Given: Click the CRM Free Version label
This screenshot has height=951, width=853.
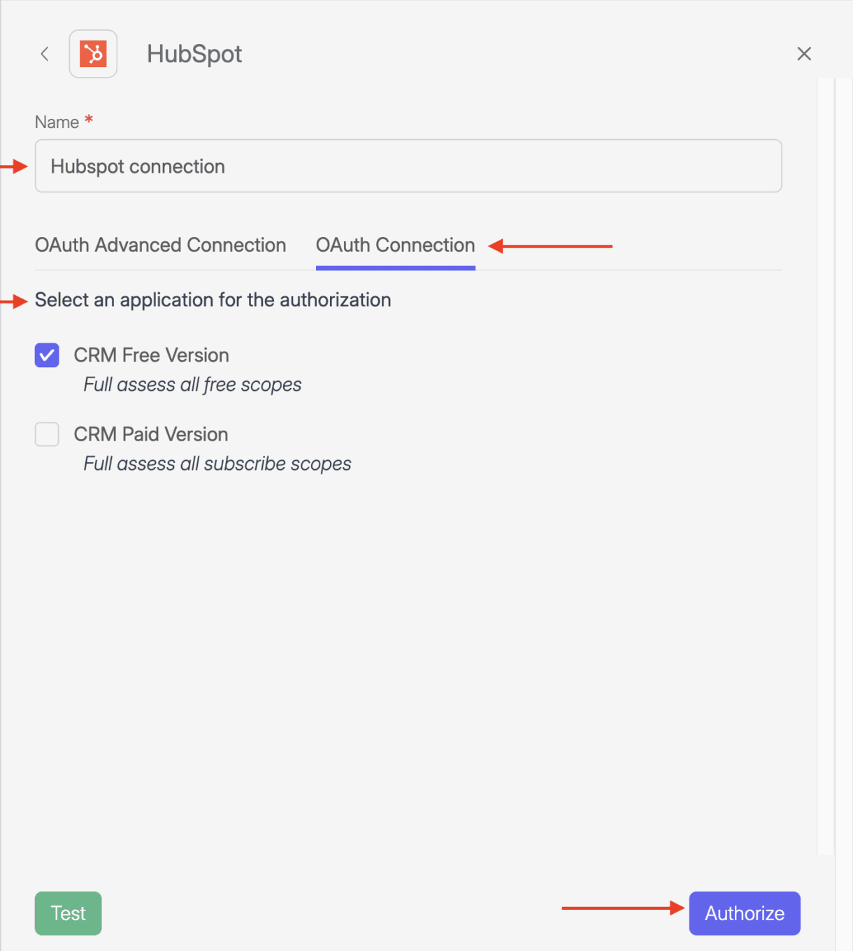Looking at the screenshot, I should (x=151, y=355).
